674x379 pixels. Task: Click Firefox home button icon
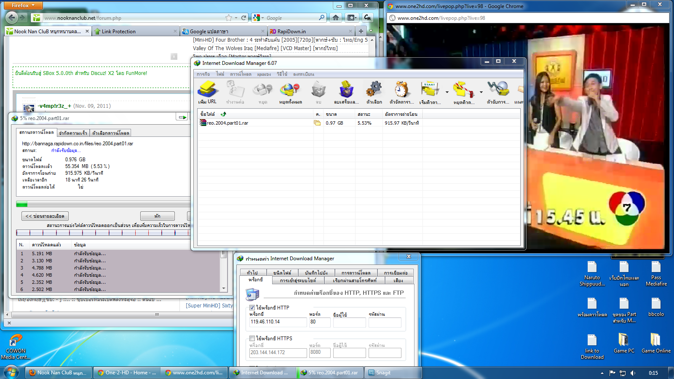(x=336, y=18)
